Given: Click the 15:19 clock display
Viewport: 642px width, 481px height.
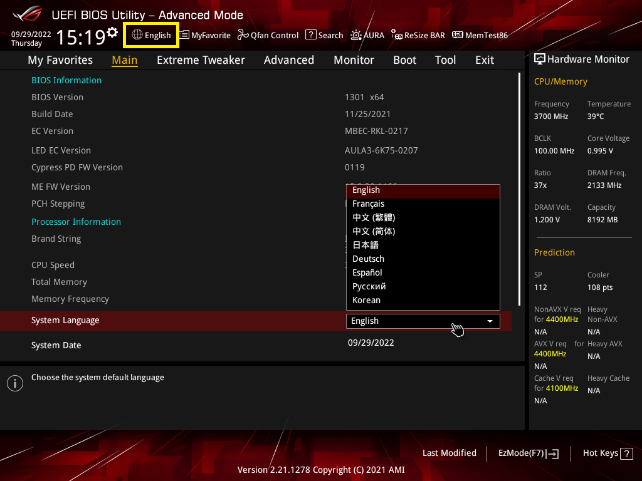Looking at the screenshot, I should 81,37.
